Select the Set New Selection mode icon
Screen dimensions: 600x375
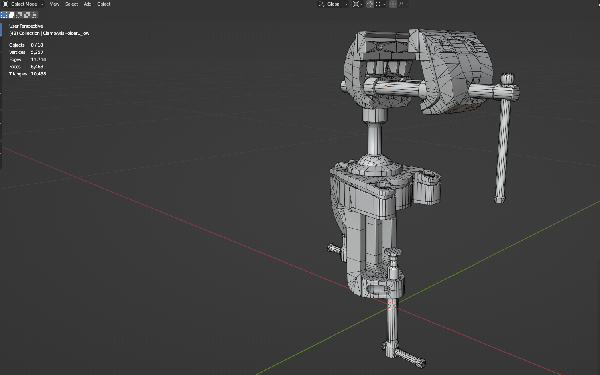tap(4, 15)
